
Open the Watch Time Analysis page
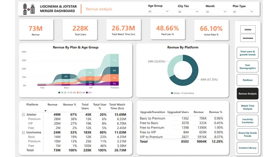248,107
